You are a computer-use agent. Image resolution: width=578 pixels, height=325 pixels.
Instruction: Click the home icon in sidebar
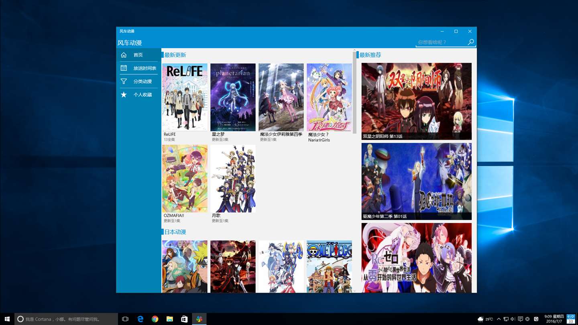(124, 55)
